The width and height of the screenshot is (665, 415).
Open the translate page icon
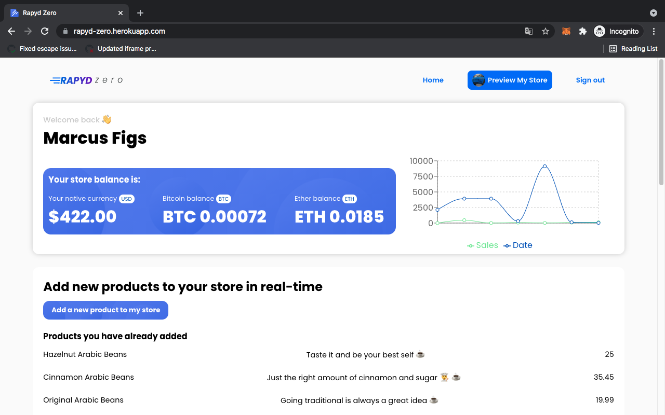pyautogui.click(x=529, y=31)
